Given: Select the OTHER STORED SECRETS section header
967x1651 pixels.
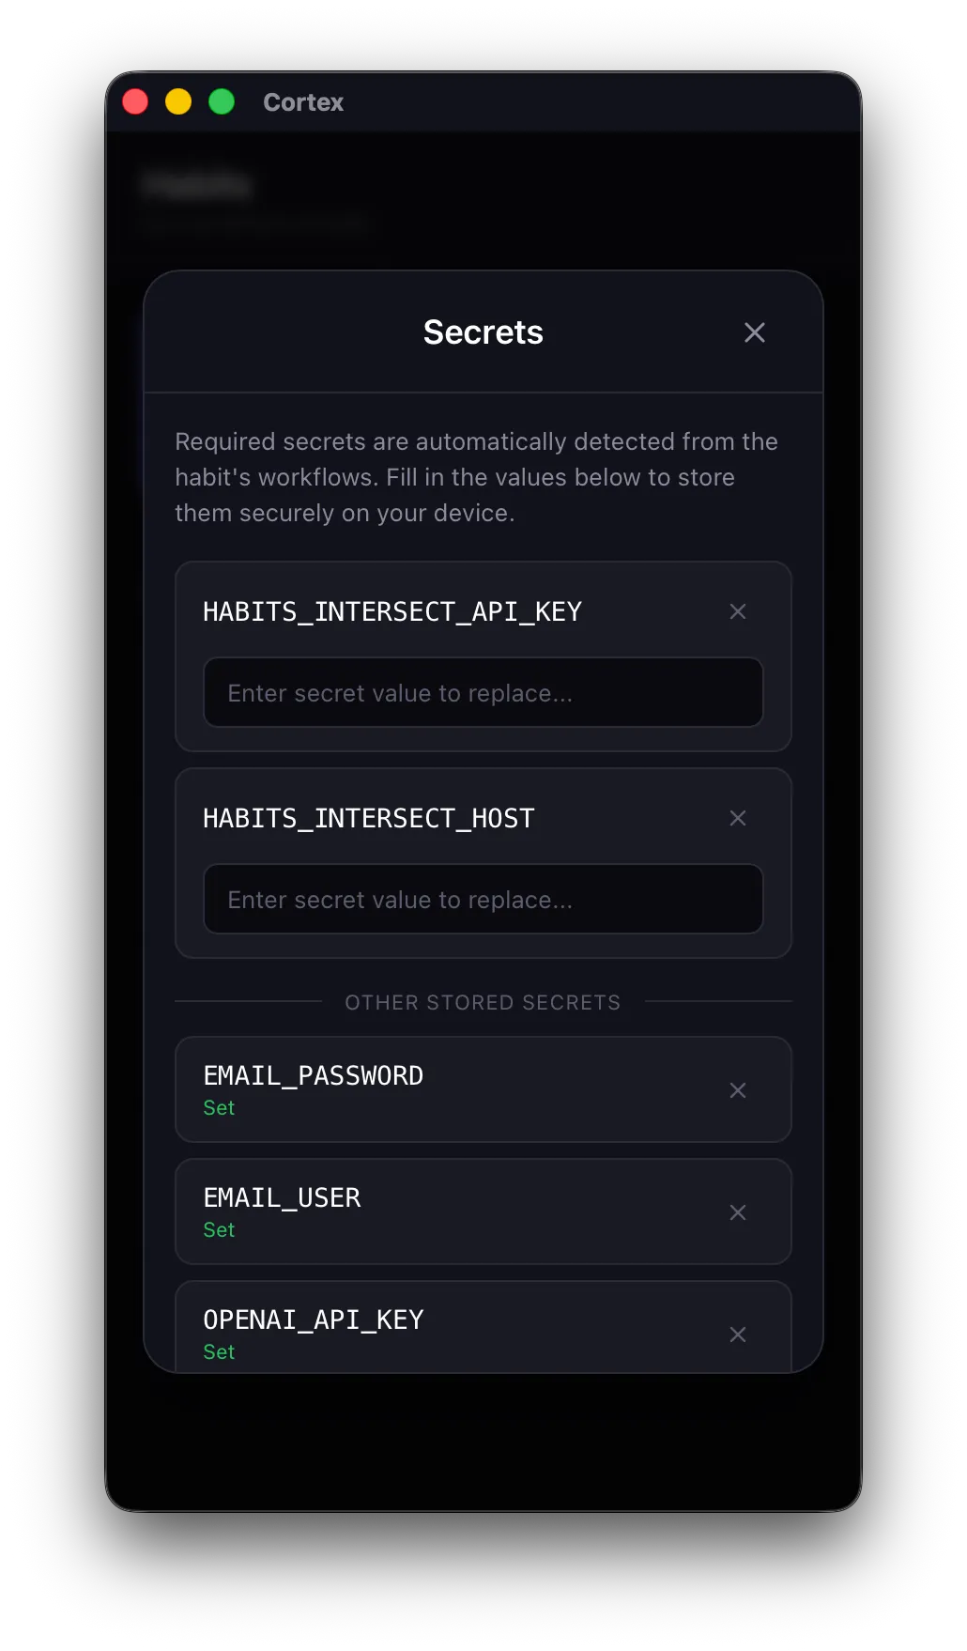Looking at the screenshot, I should [483, 1002].
